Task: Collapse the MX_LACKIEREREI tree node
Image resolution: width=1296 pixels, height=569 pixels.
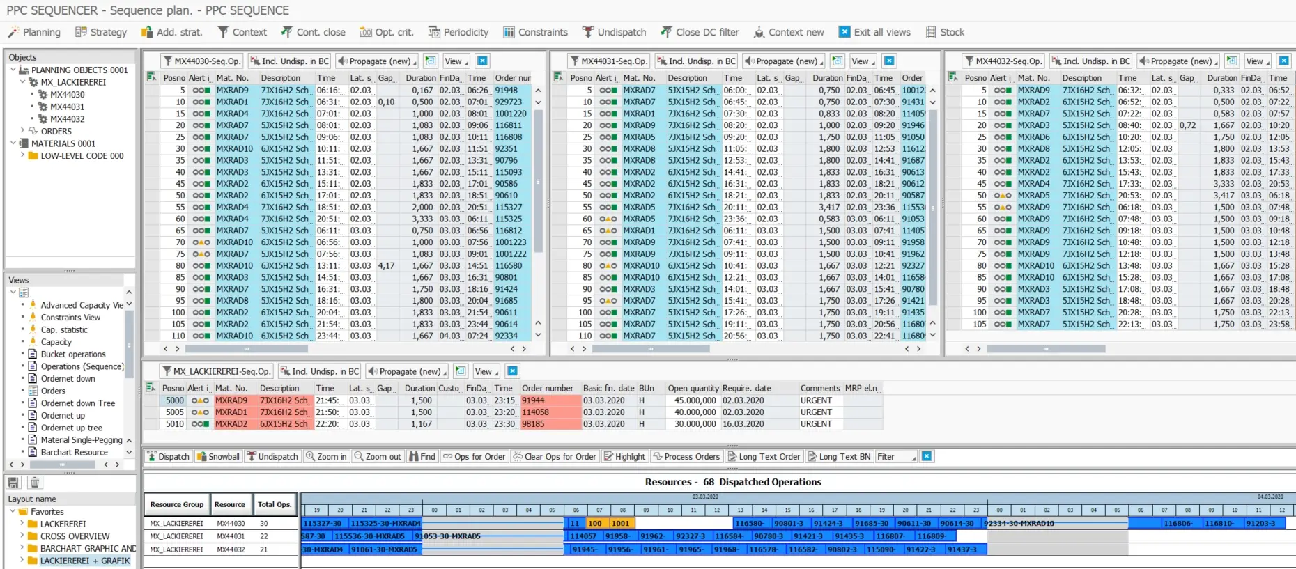Action: coord(22,82)
